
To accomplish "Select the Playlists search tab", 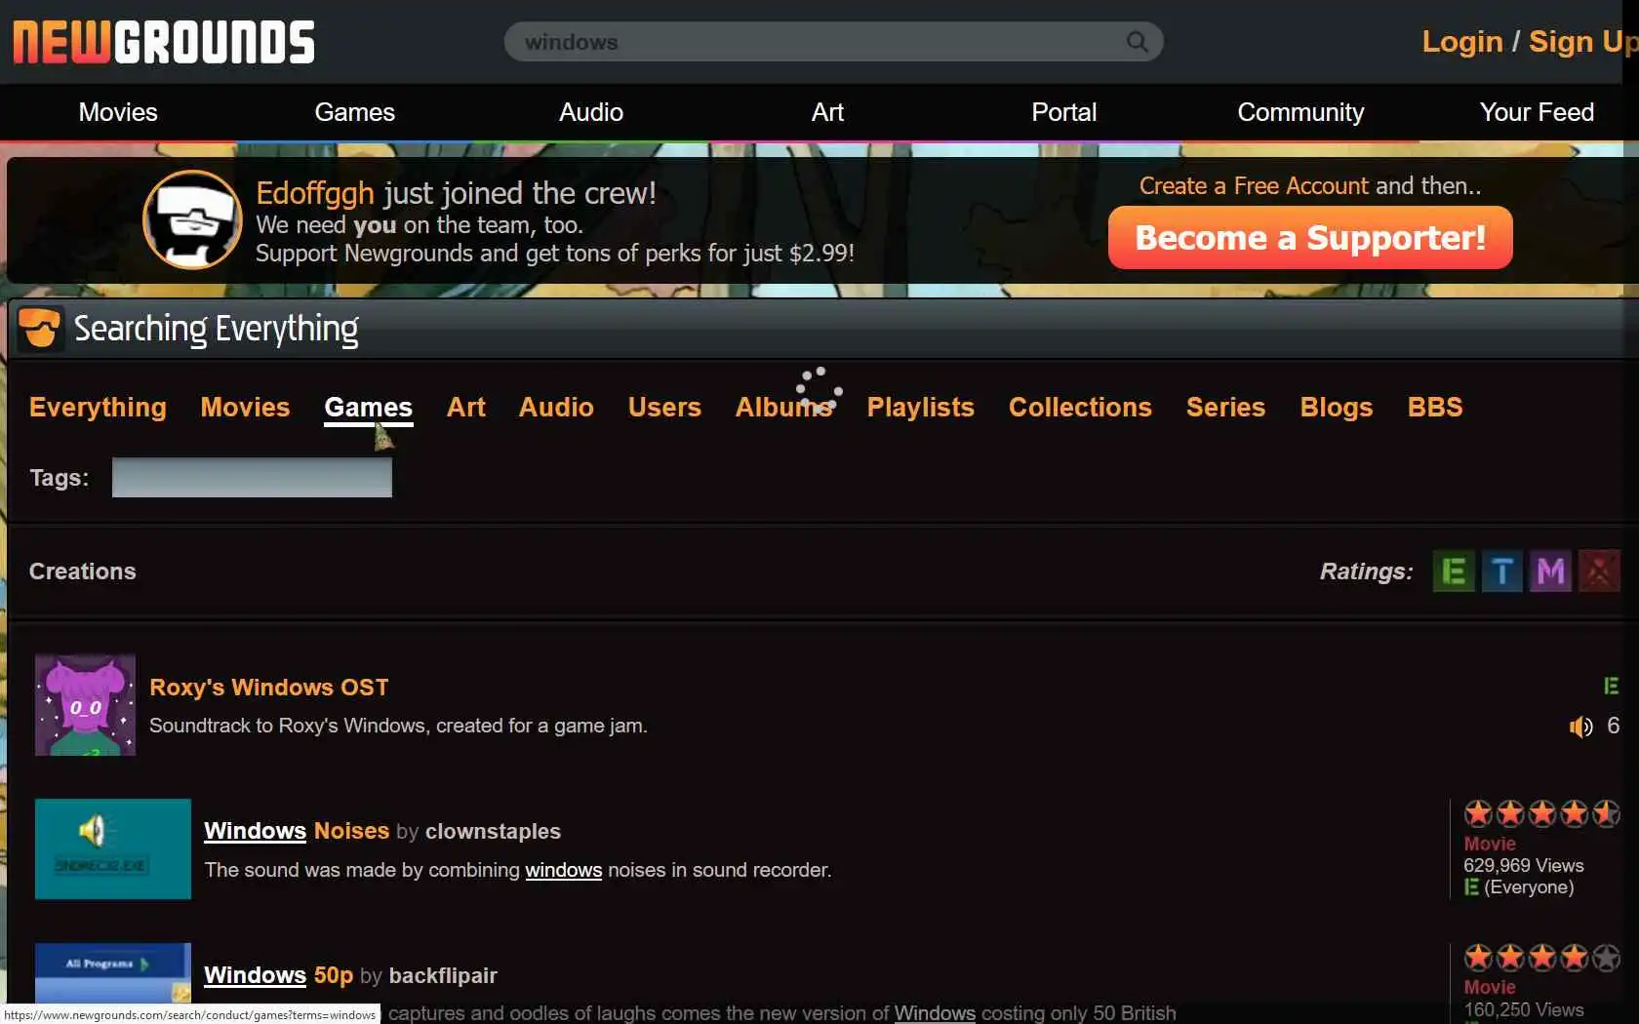I will [x=920, y=407].
